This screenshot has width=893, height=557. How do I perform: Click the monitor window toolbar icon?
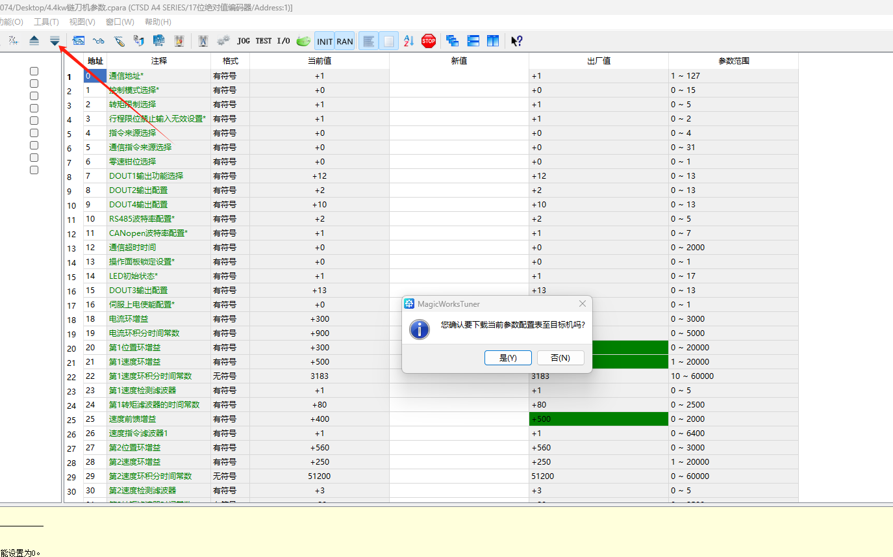tap(79, 41)
